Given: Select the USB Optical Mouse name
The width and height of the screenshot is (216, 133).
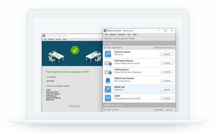Looking at the screenshot, I should (x=124, y=60).
